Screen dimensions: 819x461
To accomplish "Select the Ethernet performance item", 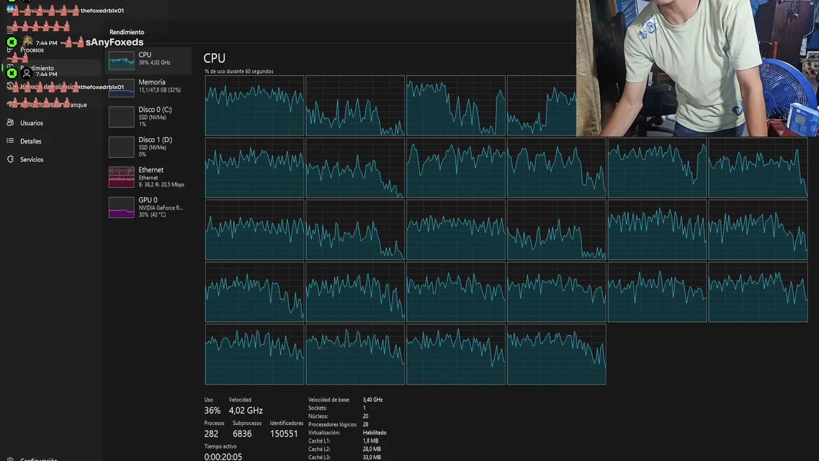I will [x=148, y=177].
